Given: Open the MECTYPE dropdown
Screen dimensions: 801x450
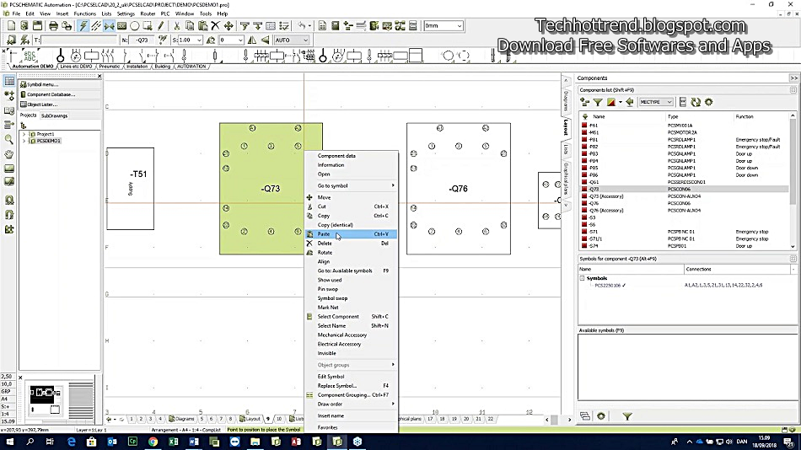Looking at the screenshot, I should (656, 102).
